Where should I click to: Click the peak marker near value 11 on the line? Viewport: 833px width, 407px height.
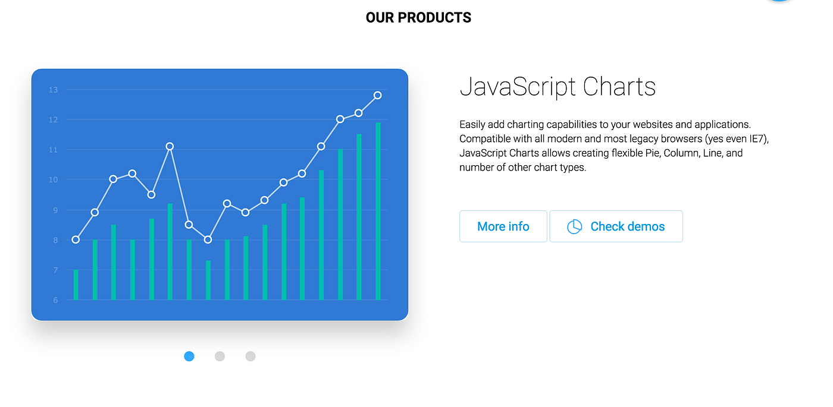pyautogui.click(x=170, y=146)
